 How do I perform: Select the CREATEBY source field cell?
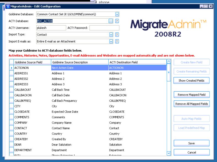(32, 139)
